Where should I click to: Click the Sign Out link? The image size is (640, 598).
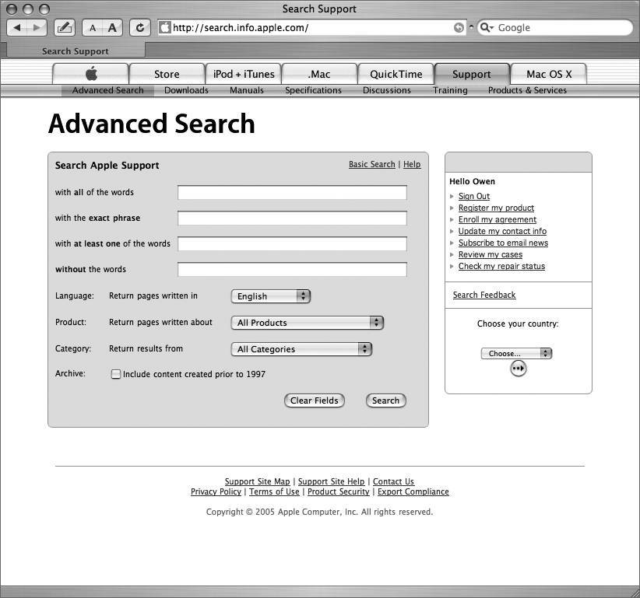click(474, 197)
